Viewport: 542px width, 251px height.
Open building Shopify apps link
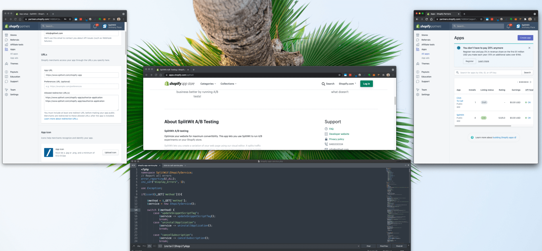tap(504, 138)
